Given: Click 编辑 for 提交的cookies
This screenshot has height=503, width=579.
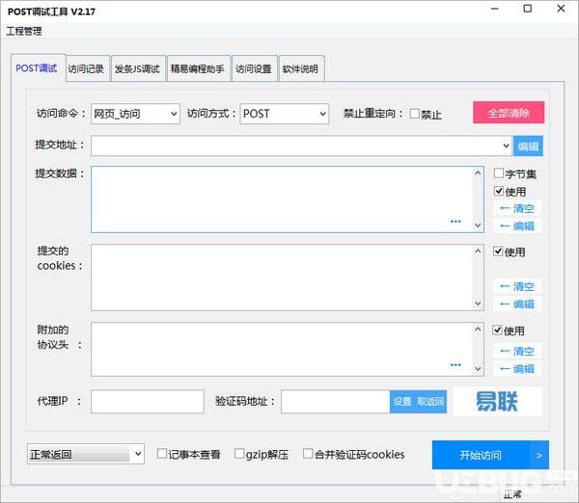Looking at the screenshot, I should [517, 304].
